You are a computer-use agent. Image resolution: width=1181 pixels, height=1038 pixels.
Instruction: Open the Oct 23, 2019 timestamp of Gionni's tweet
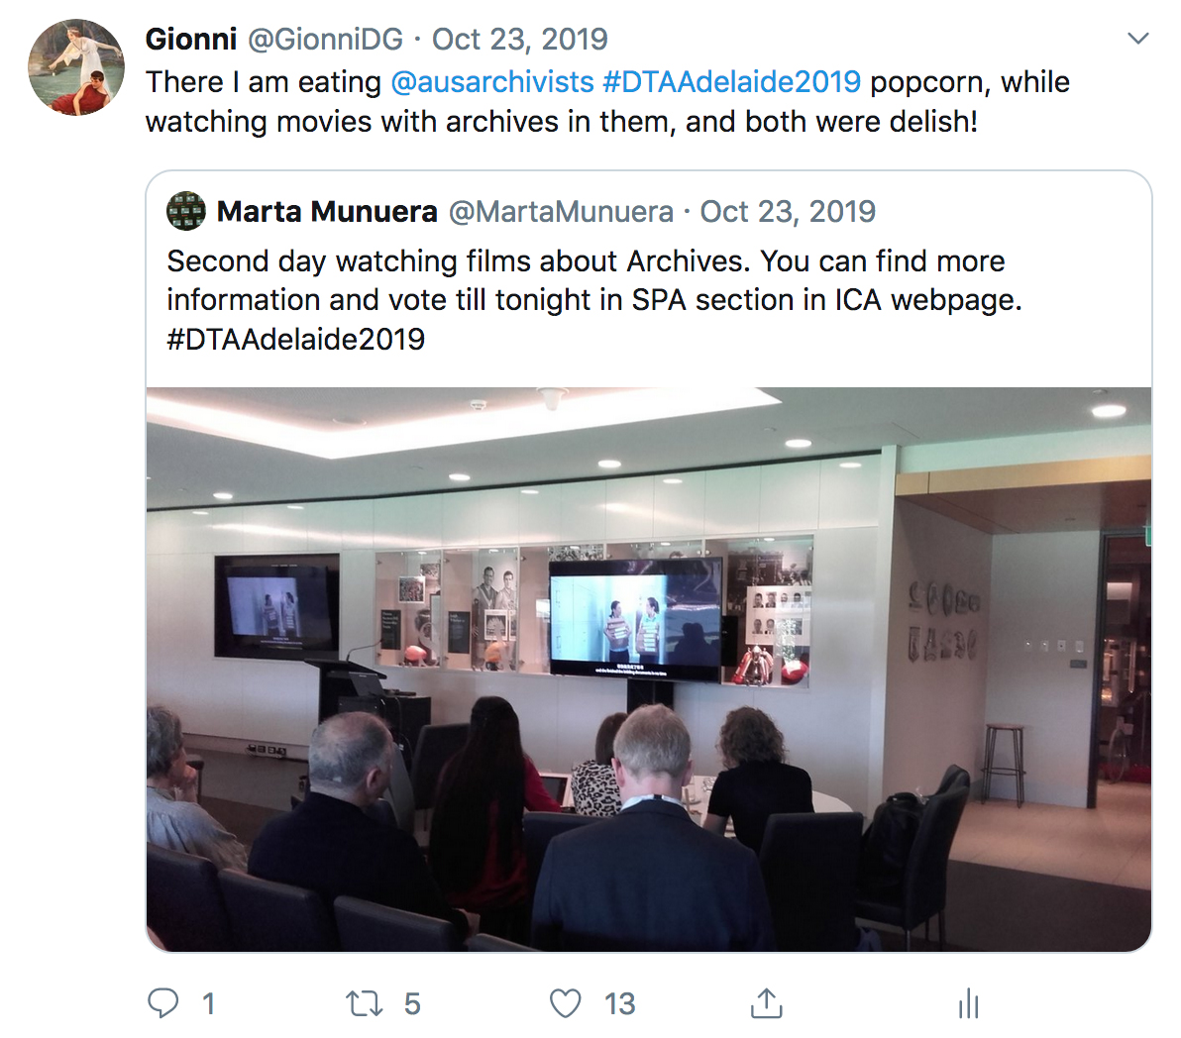pos(520,40)
